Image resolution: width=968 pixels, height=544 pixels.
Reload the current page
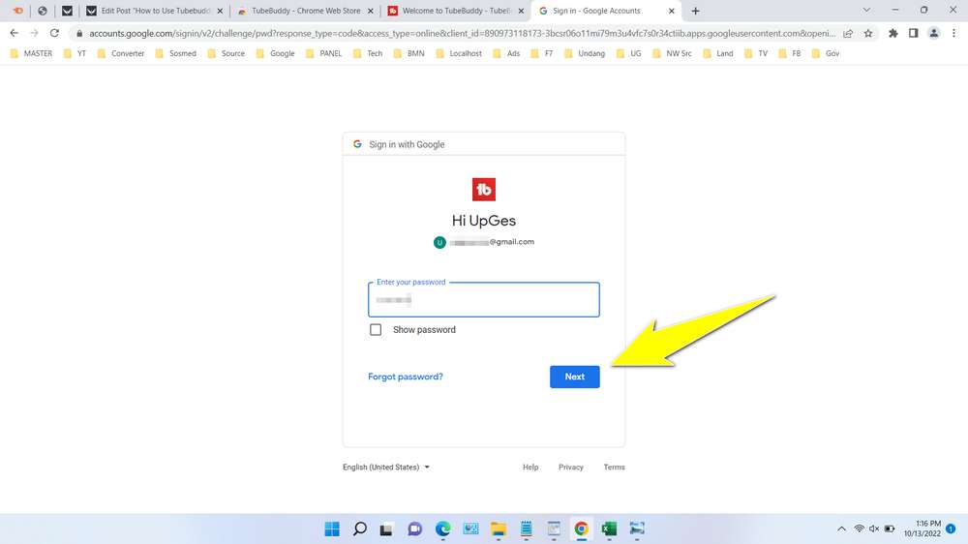(x=54, y=33)
